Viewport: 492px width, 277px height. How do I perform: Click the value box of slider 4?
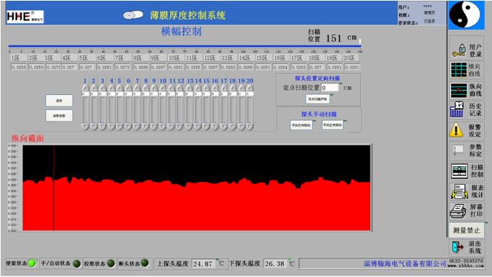[112, 94]
